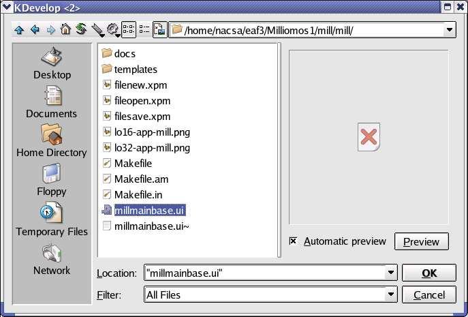Reload the folder contents
Image resolution: width=468 pixels, height=317 pixels.
point(81,29)
